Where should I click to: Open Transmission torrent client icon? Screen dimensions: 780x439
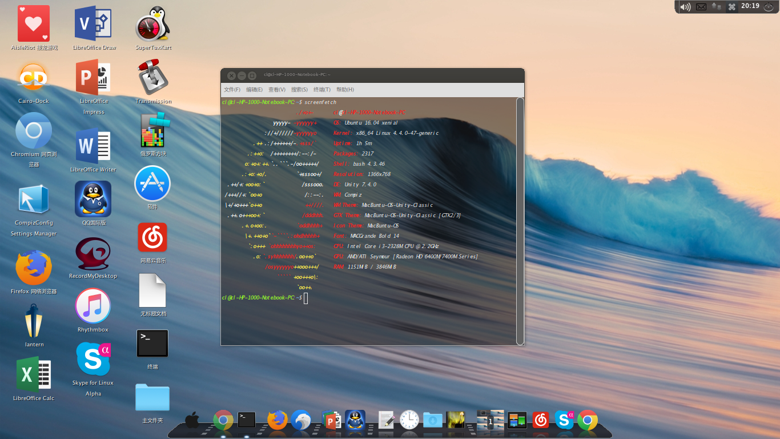tap(153, 77)
